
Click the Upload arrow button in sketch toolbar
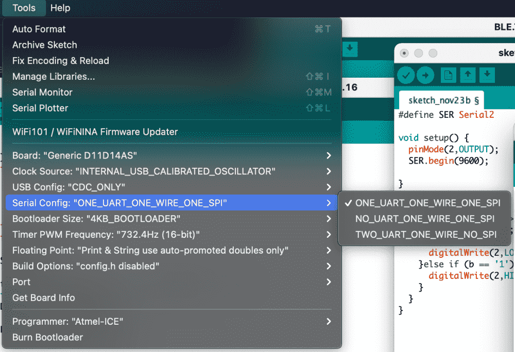pos(425,75)
